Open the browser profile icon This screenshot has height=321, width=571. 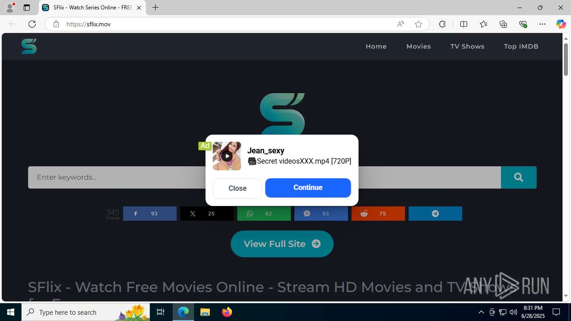(x=10, y=8)
